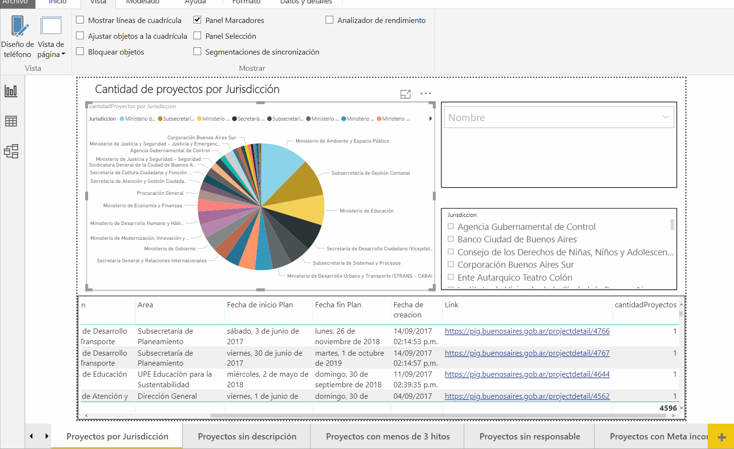Open the Model relationships view icon

[x=11, y=152]
